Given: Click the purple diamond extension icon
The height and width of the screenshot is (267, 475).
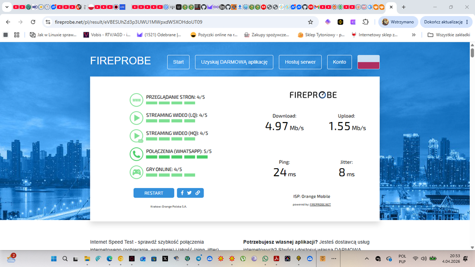Looking at the screenshot, I should pos(328,22).
